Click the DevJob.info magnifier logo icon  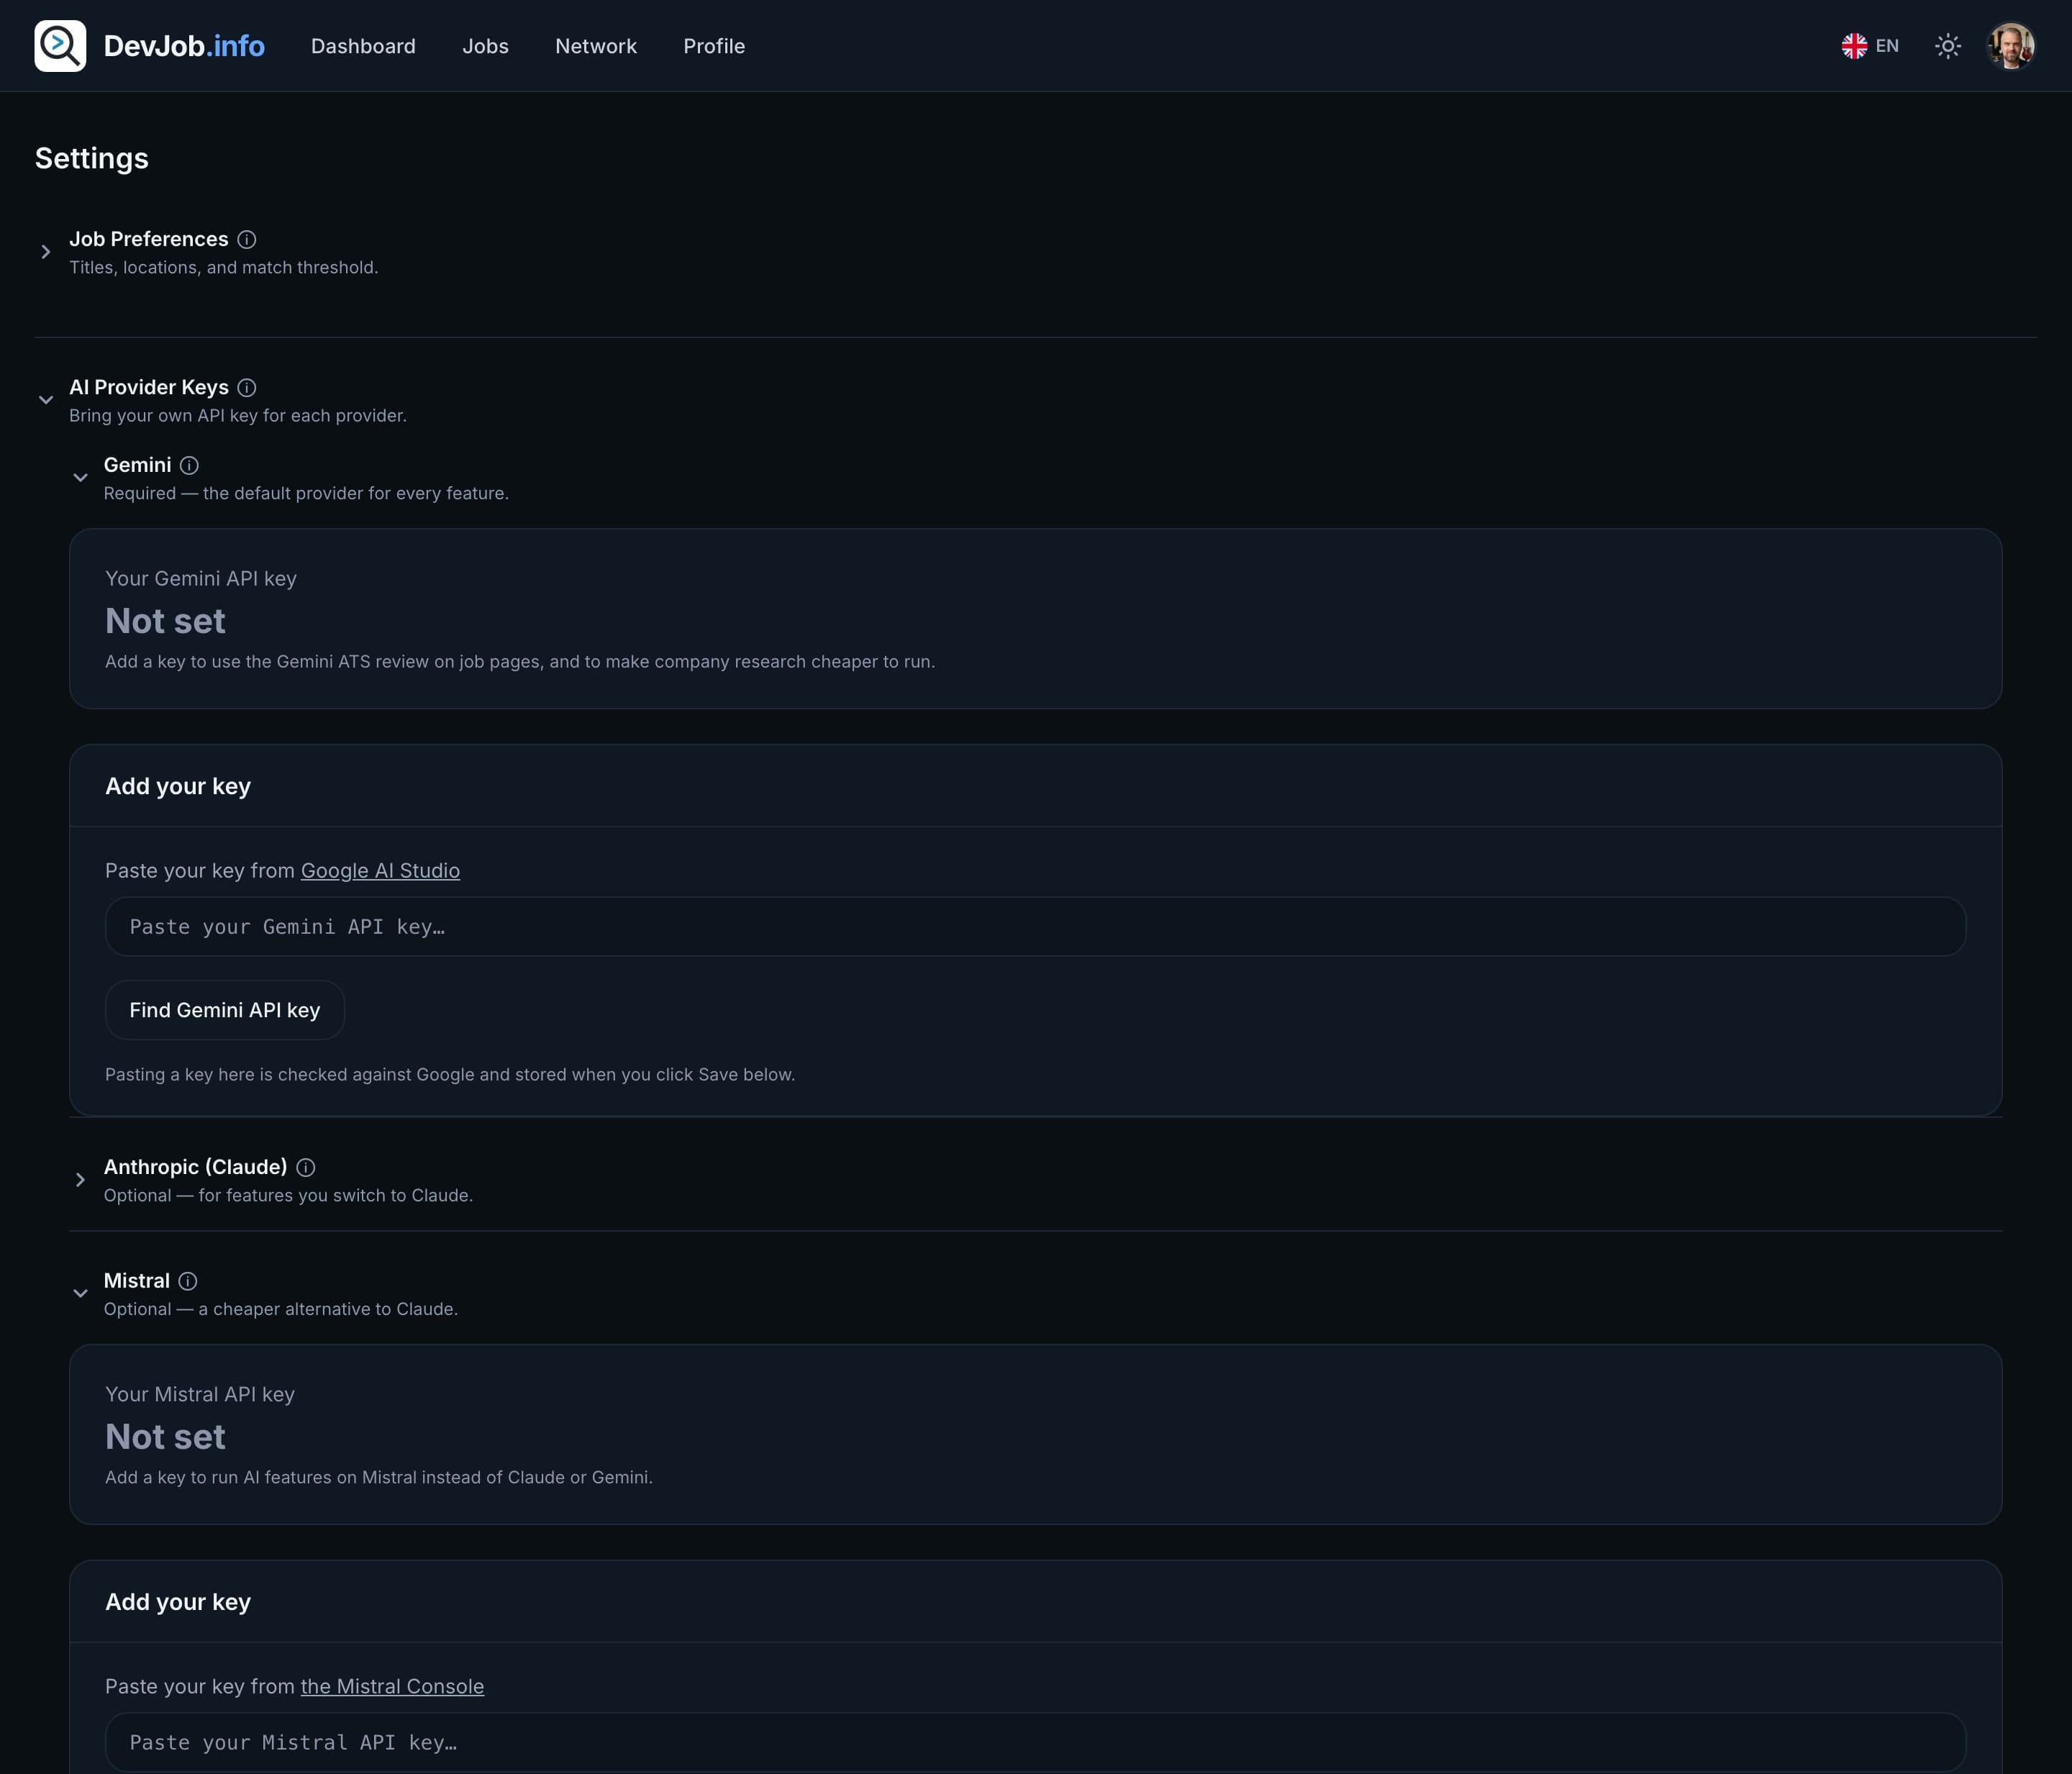60,46
